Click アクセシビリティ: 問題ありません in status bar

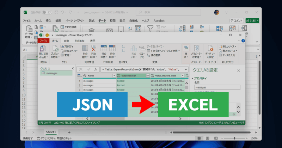click(54, 138)
